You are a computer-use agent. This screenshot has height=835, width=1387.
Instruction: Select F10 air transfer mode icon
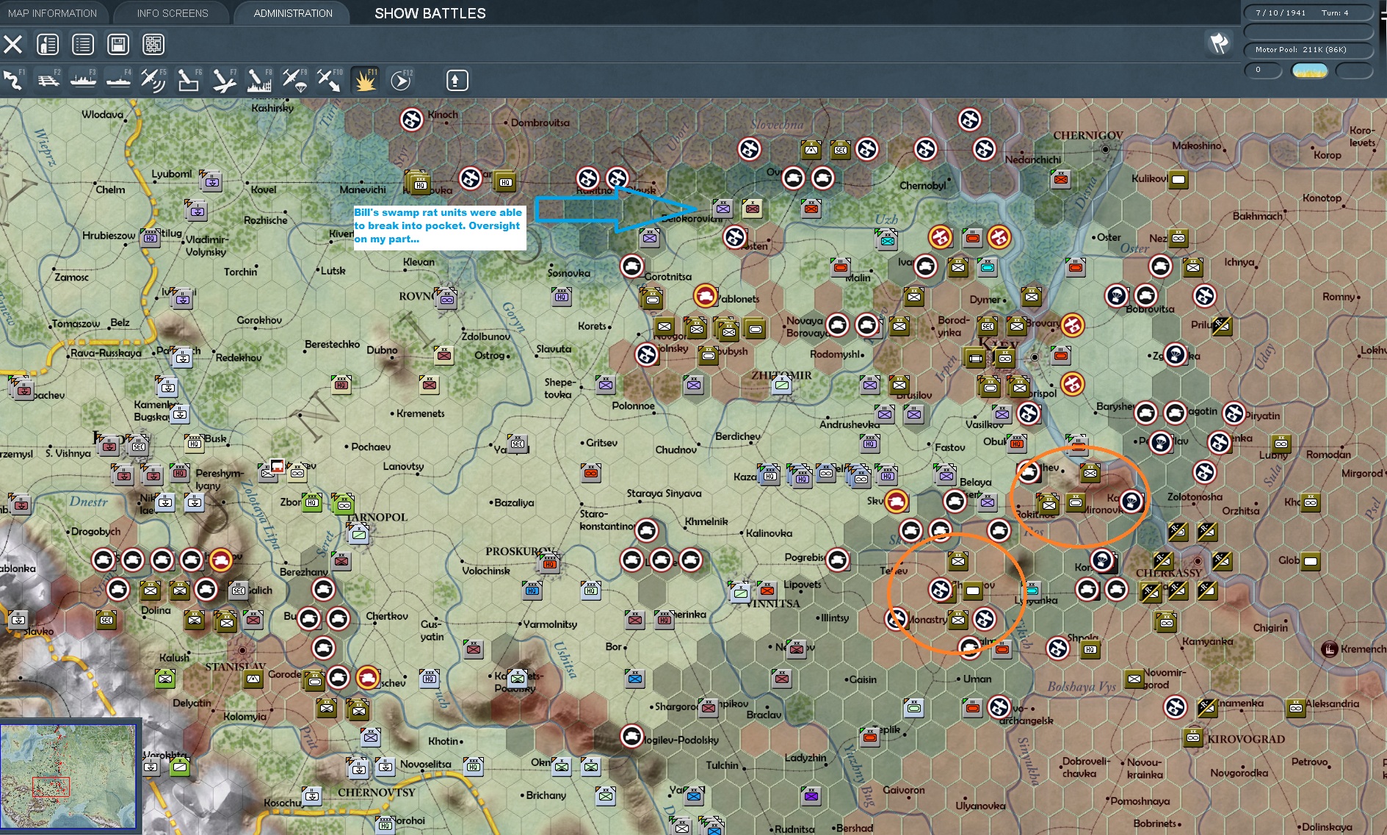(x=329, y=80)
